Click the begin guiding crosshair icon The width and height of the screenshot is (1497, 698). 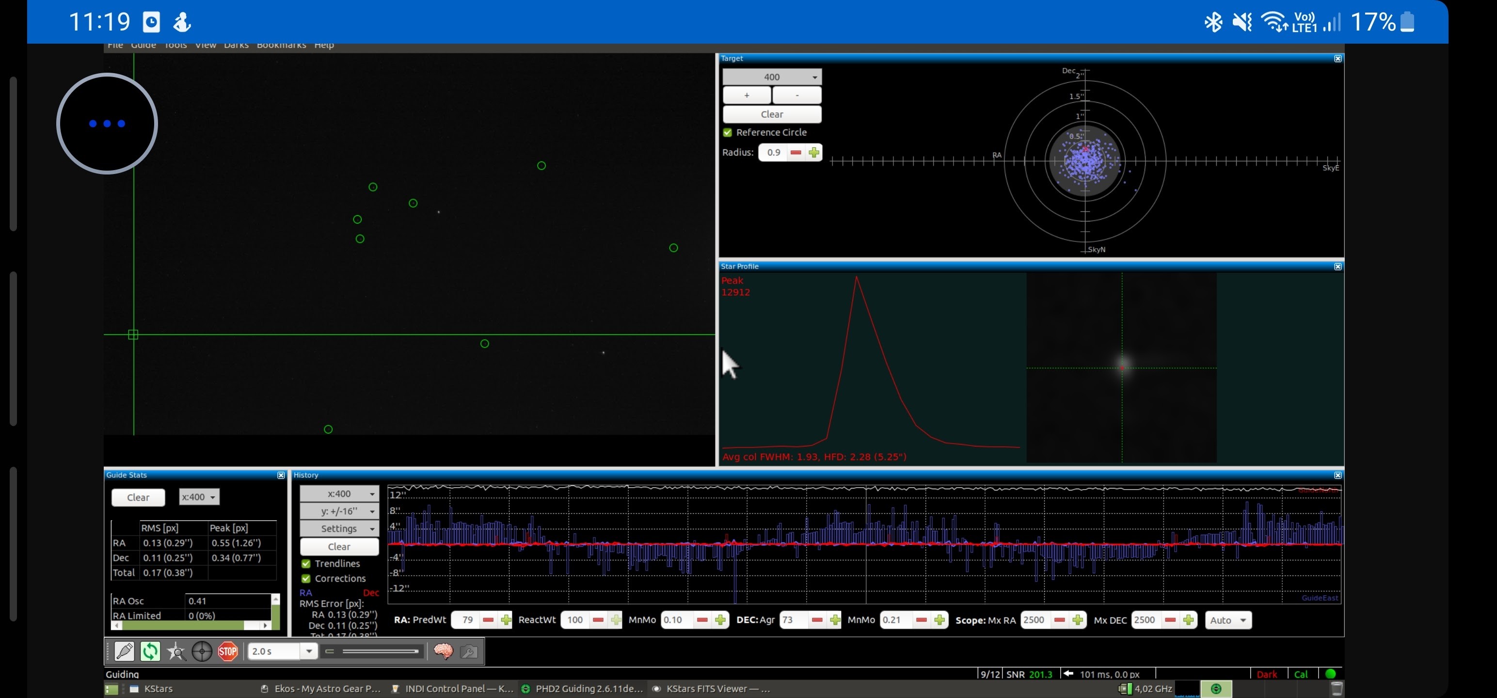(x=202, y=651)
